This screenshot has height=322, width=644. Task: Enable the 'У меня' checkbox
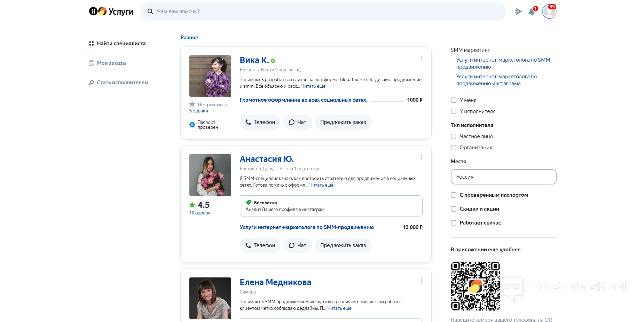point(454,100)
